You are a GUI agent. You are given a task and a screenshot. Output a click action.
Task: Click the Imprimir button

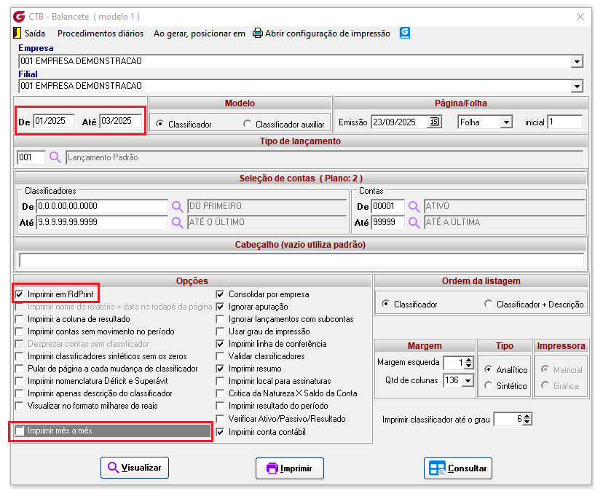pos(290,468)
